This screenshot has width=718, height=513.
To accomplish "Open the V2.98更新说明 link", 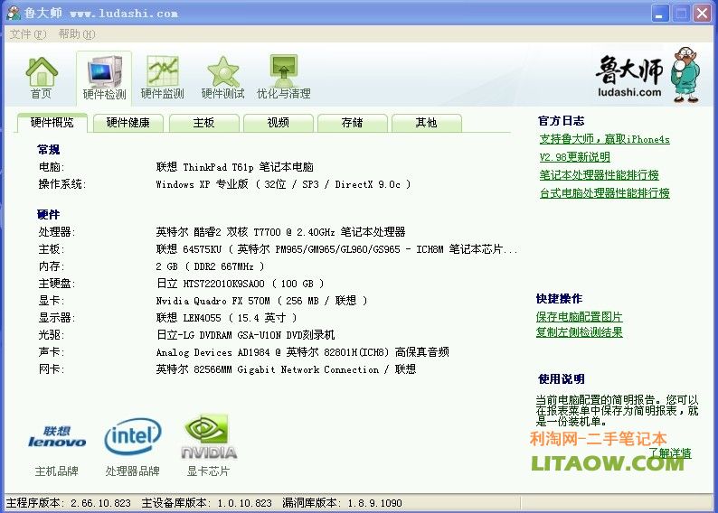I will pyautogui.click(x=574, y=157).
